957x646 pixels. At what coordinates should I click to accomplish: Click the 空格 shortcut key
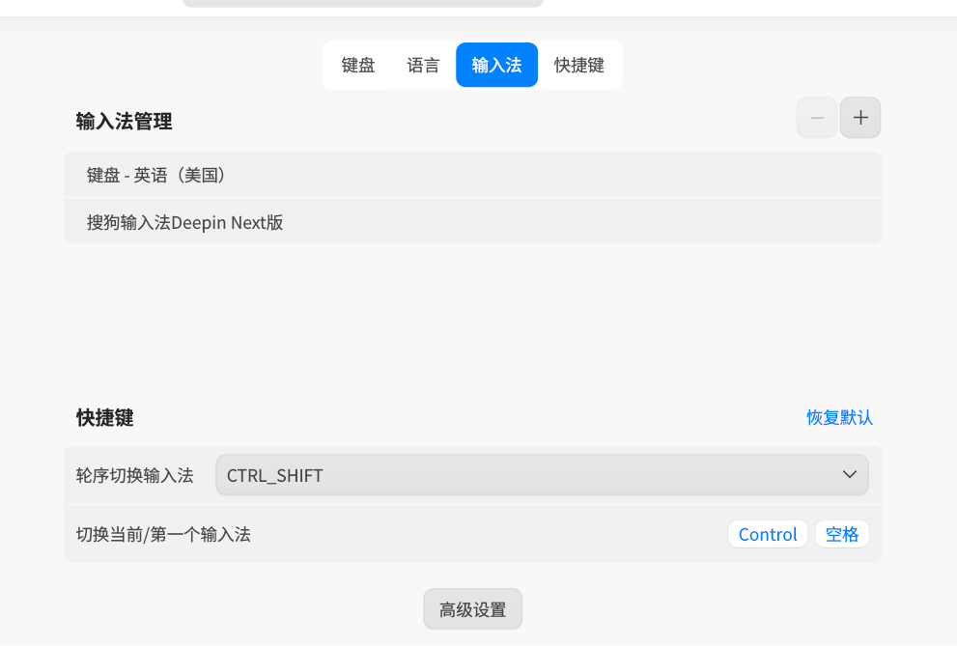tap(842, 534)
